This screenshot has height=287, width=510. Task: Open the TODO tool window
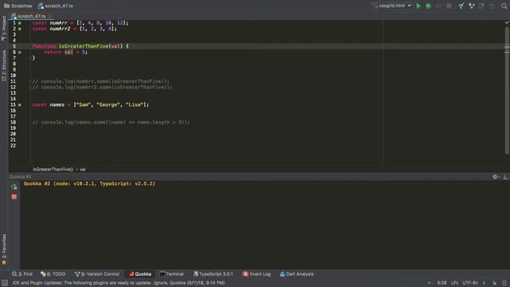53,274
